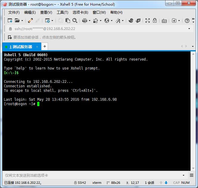Expand the Font dropdown arrow
The height and width of the screenshot is (188, 198).
click(x=123, y=20)
